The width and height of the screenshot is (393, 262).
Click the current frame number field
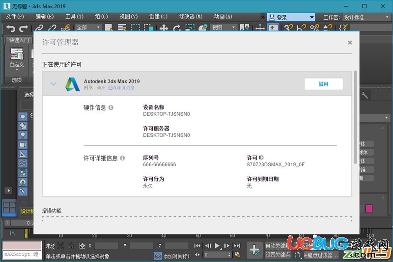218,255
